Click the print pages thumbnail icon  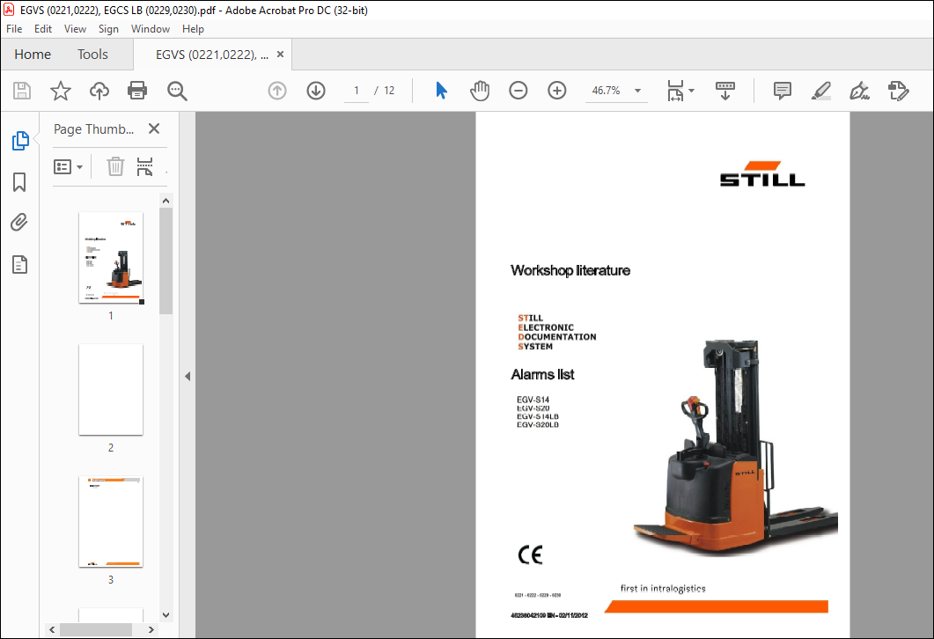coord(144,166)
